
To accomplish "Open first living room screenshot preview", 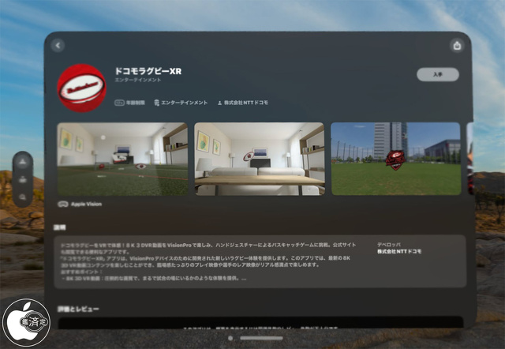I will click(122, 159).
